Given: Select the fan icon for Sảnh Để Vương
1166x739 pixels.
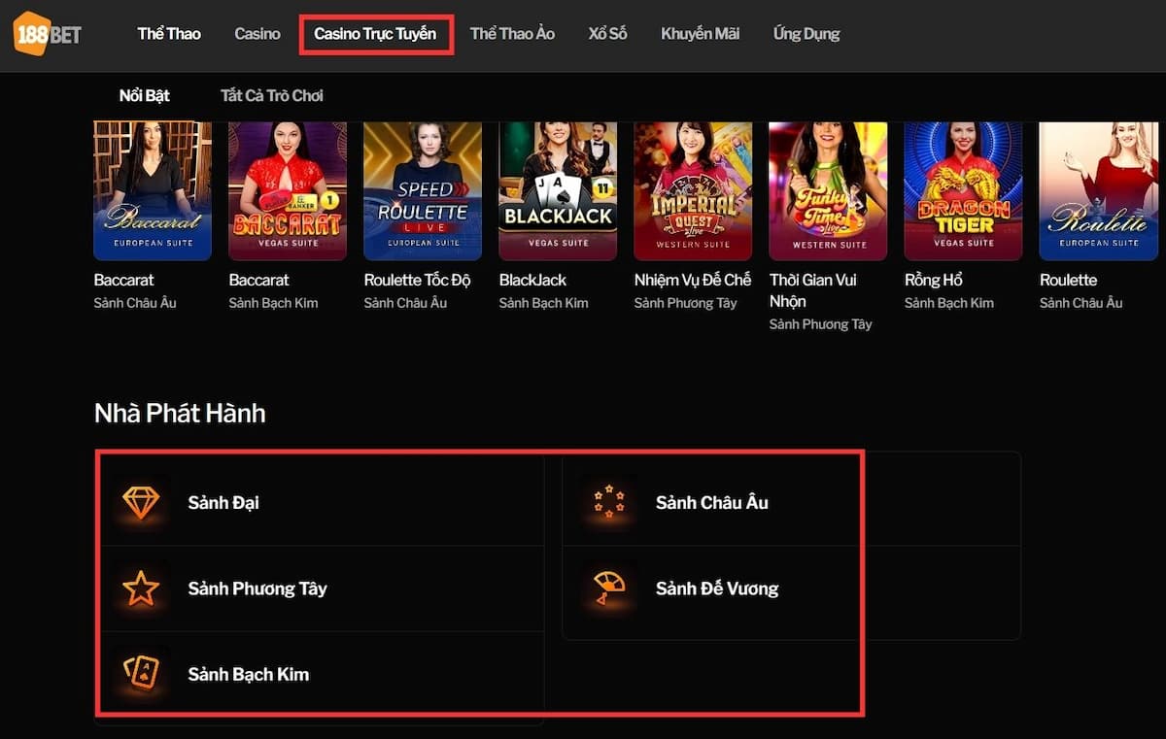Looking at the screenshot, I should click(x=609, y=588).
